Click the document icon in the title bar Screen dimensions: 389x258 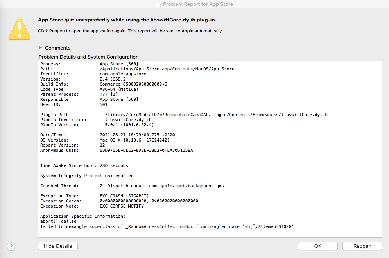point(158,4)
